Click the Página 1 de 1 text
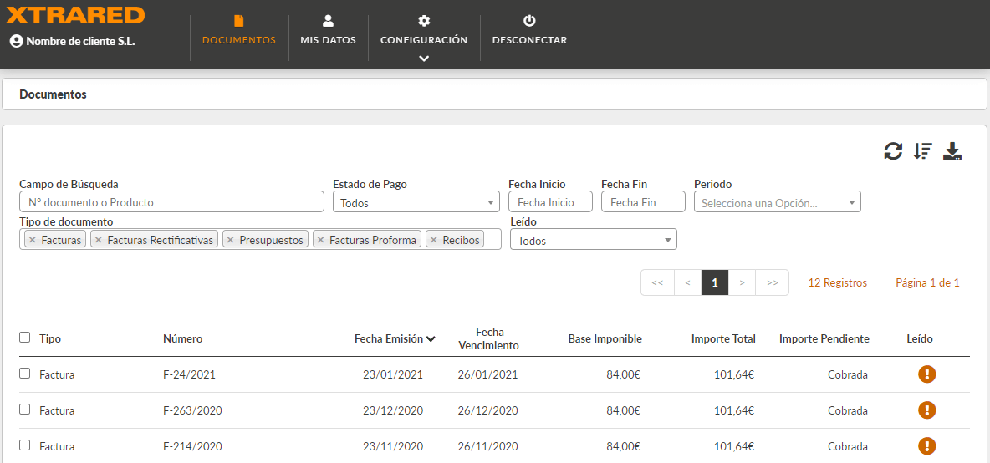The image size is (990, 463). [927, 283]
